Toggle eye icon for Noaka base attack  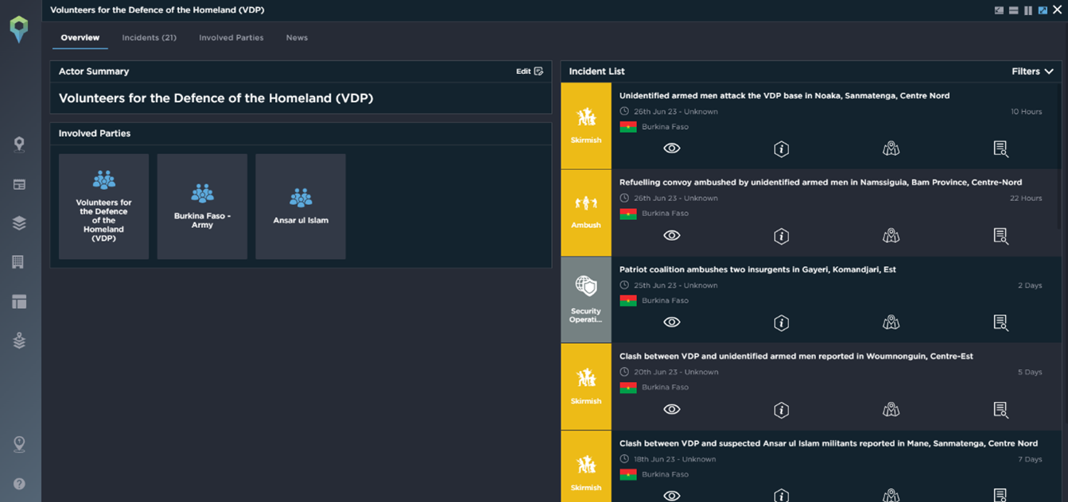[672, 149]
